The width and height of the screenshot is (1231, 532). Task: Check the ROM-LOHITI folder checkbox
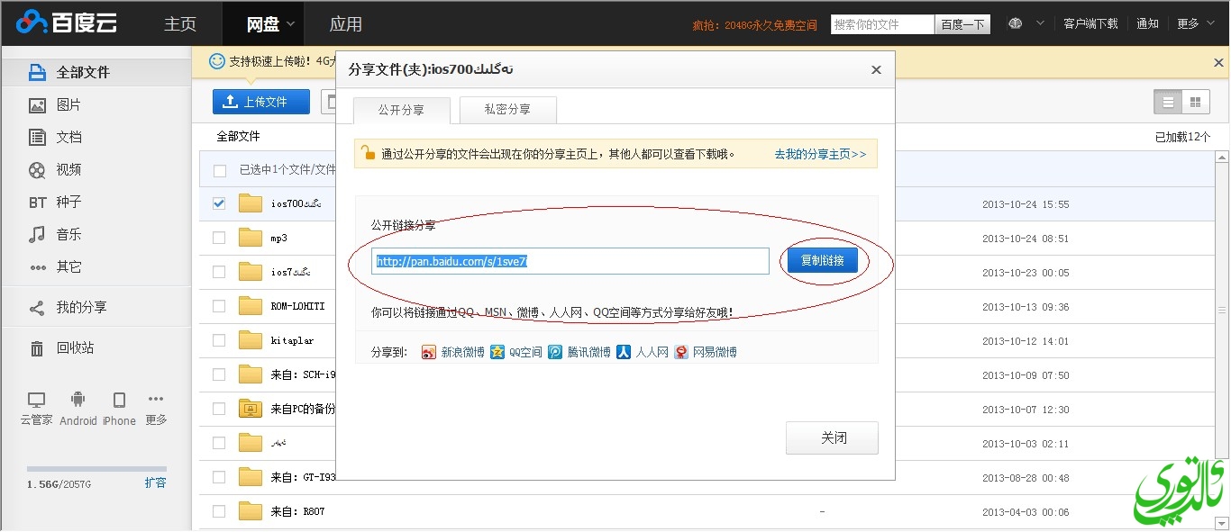point(219,306)
